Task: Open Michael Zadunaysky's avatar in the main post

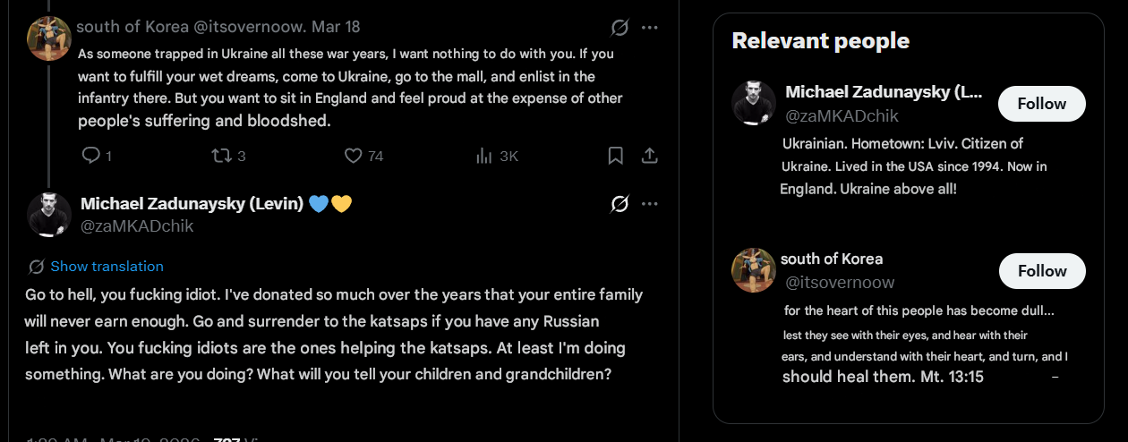Action: pos(49,215)
